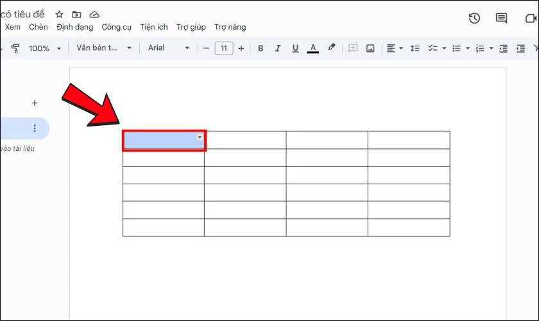Open the Xem menu
Image resolution: width=539 pixels, height=321 pixels.
(x=12, y=27)
